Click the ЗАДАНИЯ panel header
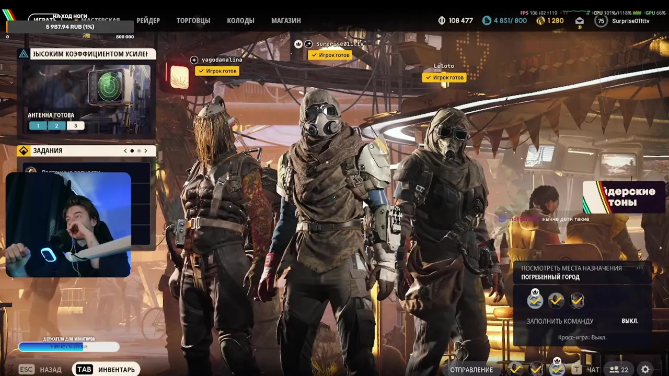This screenshot has height=376, width=669. point(86,151)
